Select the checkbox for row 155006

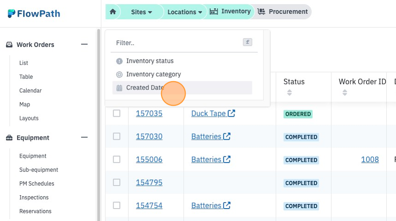(116, 159)
